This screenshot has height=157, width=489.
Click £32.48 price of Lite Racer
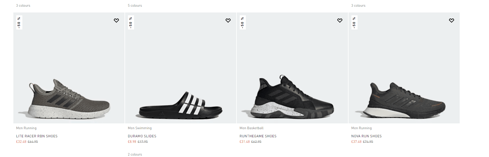click(21, 142)
